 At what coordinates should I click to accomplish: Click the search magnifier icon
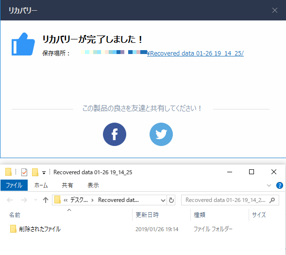(272, 200)
